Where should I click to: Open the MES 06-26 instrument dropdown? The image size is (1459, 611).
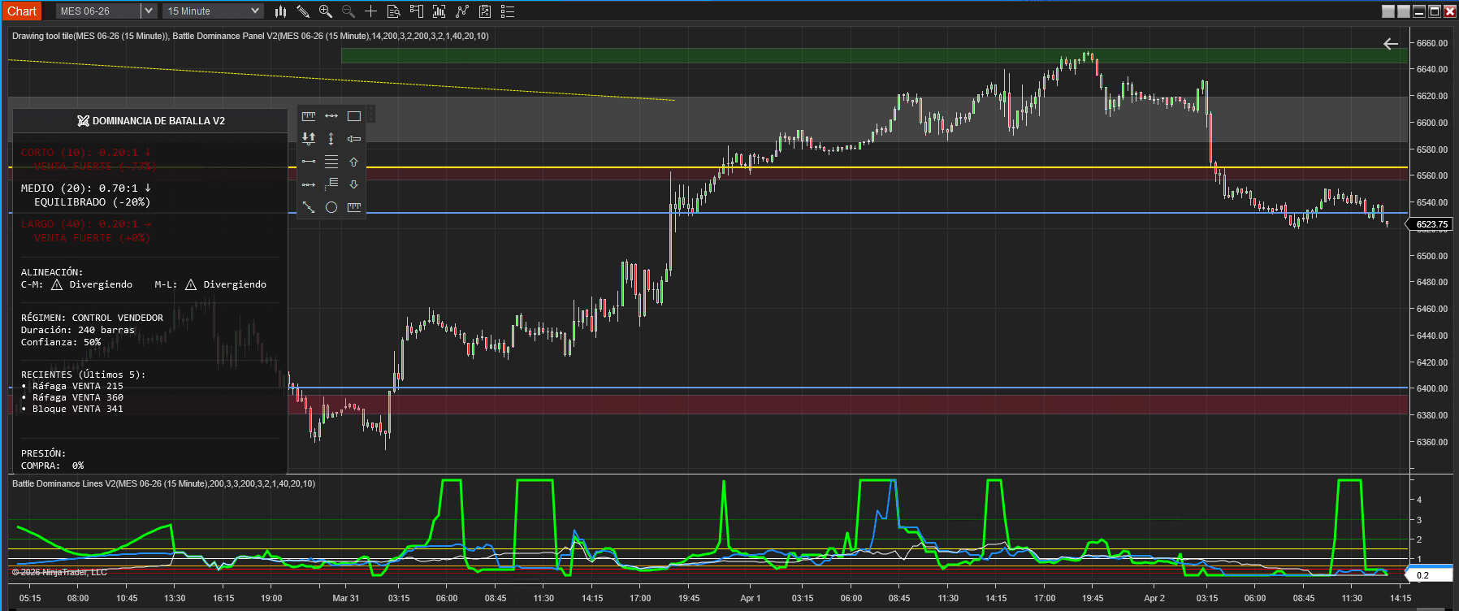click(x=148, y=11)
